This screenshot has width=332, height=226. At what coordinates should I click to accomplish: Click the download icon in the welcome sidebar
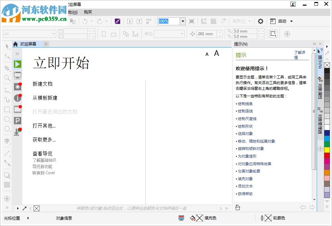click(17, 132)
